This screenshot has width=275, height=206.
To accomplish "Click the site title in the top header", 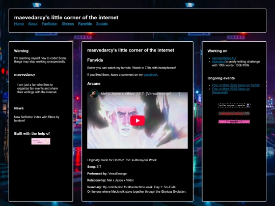I will tap(66, 17).
